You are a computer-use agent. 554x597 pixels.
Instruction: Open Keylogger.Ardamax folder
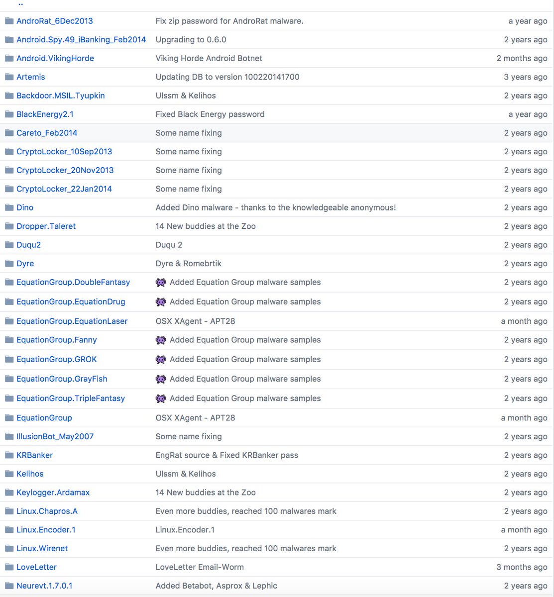pos(53,492)
